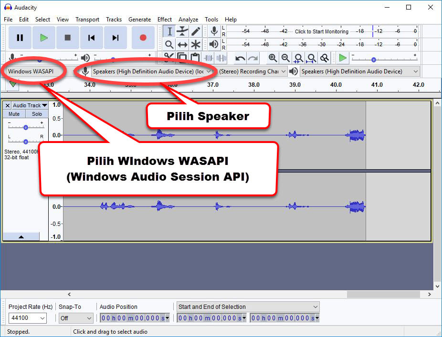Click to Start Monitoring on the recording meter
Screen dimensions: 442x337
322,31
